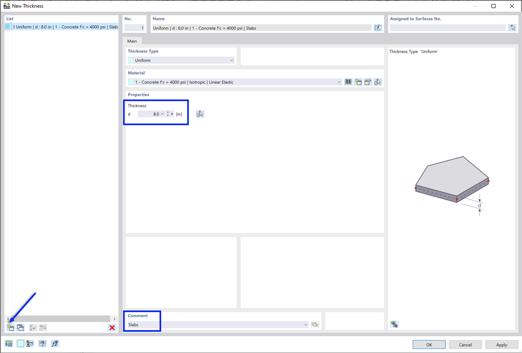The image size is (522, 353).
Task: Copy the thickness using the Copy icon
Action: [21, 327]
